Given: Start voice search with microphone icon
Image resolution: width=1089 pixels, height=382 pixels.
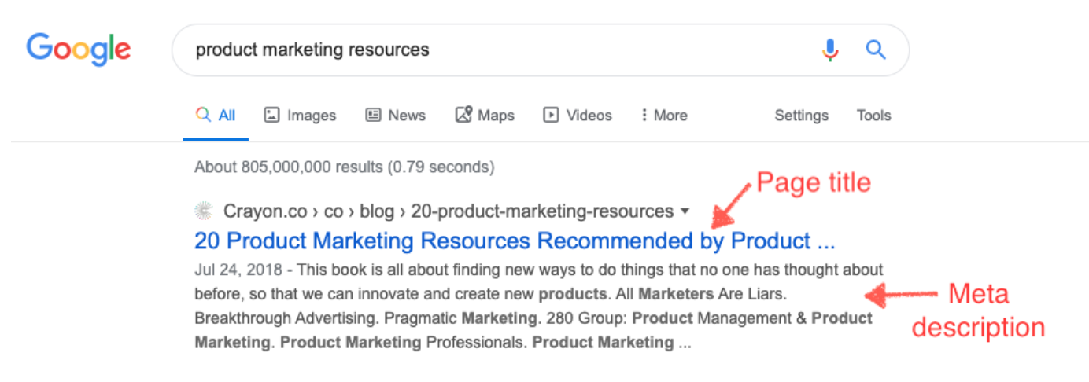Looking at the screenshot, I should pos(830,50).
